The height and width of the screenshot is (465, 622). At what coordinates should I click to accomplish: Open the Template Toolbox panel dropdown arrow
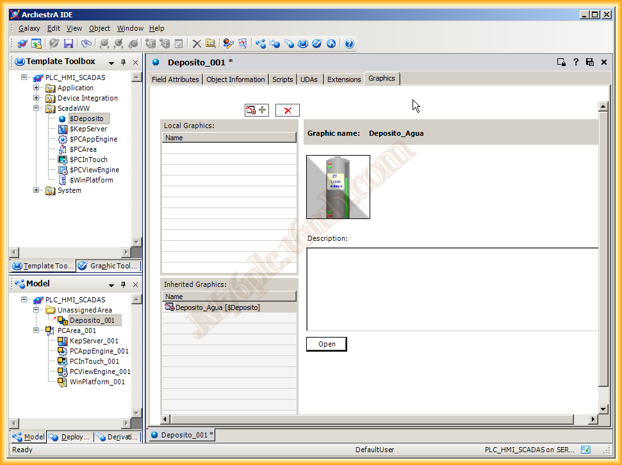pyautogui.click(x=111, y=62)
